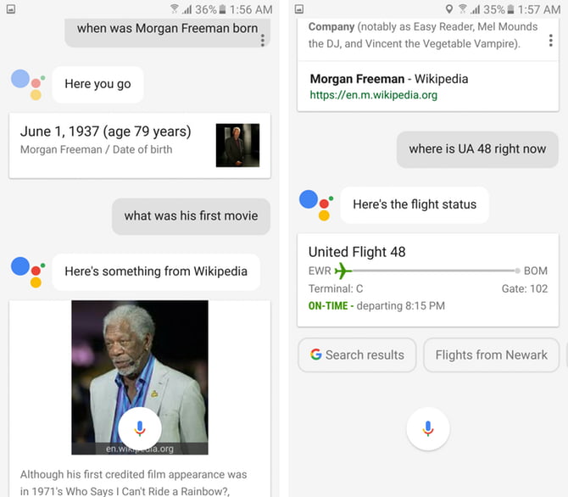Tap the BOM airport code
This screenshot has width=568, height=497.
pos(536,271)
